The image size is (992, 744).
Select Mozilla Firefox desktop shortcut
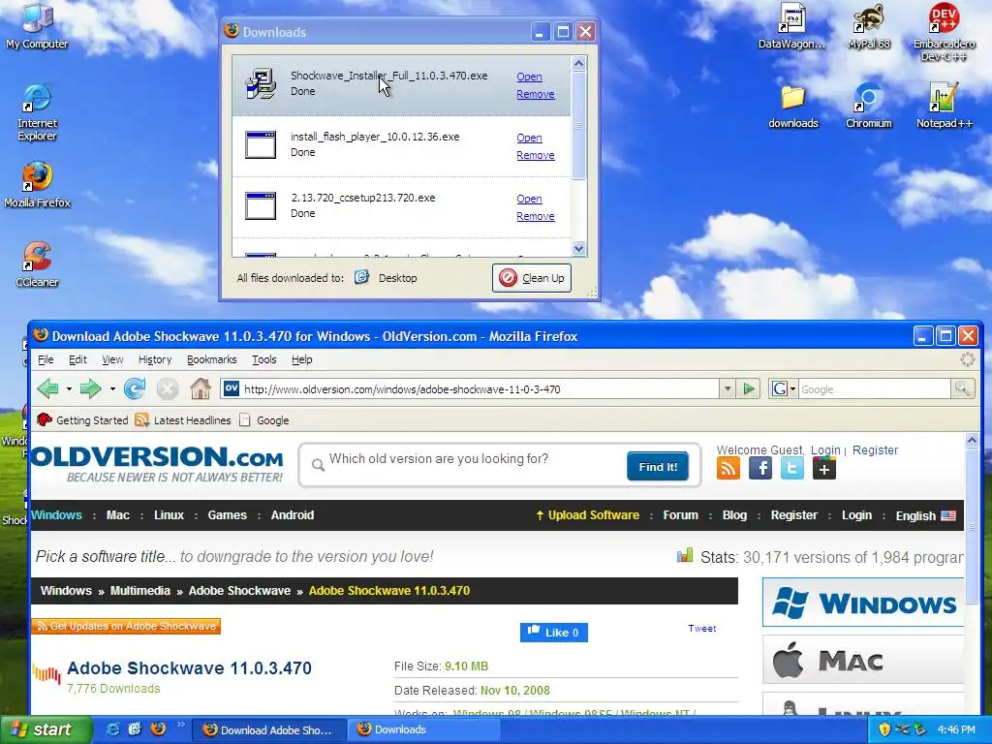37,185
